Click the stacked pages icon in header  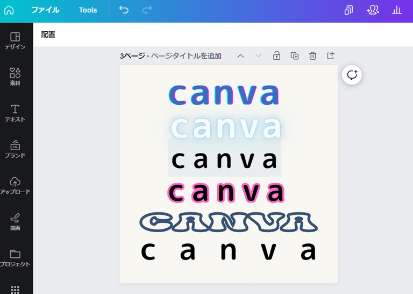pos(348,10)
